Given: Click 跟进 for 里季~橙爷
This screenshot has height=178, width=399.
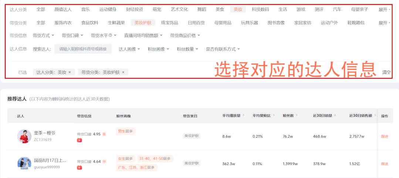Looking at the screenshot, I should [x=385, y=137].
